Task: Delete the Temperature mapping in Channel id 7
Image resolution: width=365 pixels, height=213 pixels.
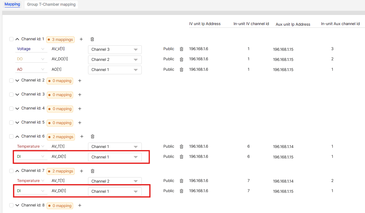Action: (181, 180)
